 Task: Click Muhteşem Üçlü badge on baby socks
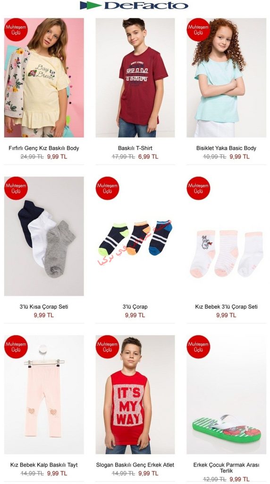click(x=199, y=188)
